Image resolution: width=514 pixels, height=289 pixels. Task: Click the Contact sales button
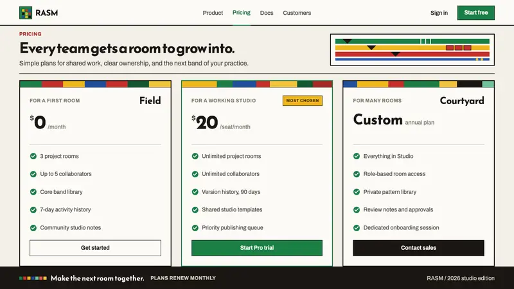pyautogui.click(x=418, y=248)
